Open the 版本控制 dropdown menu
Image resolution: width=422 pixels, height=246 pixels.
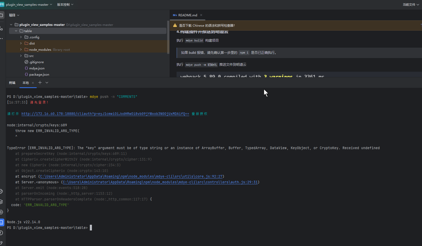65,4
